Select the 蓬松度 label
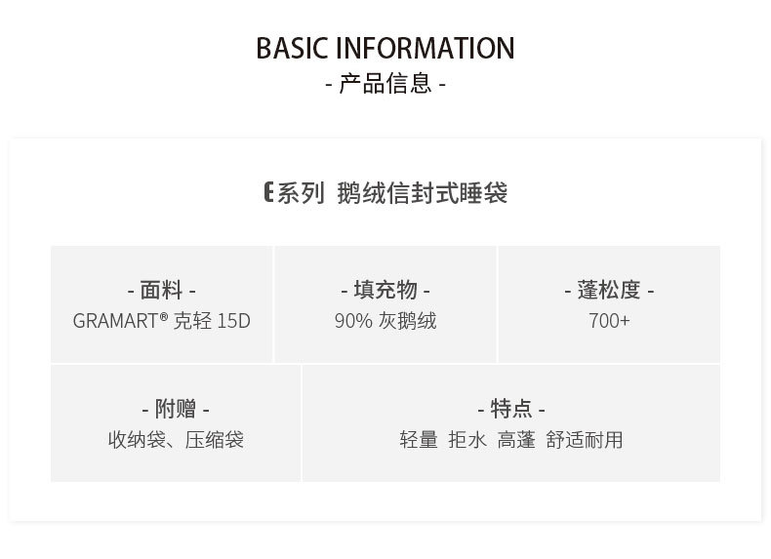The image size is (771, 559). click(609, 290)
